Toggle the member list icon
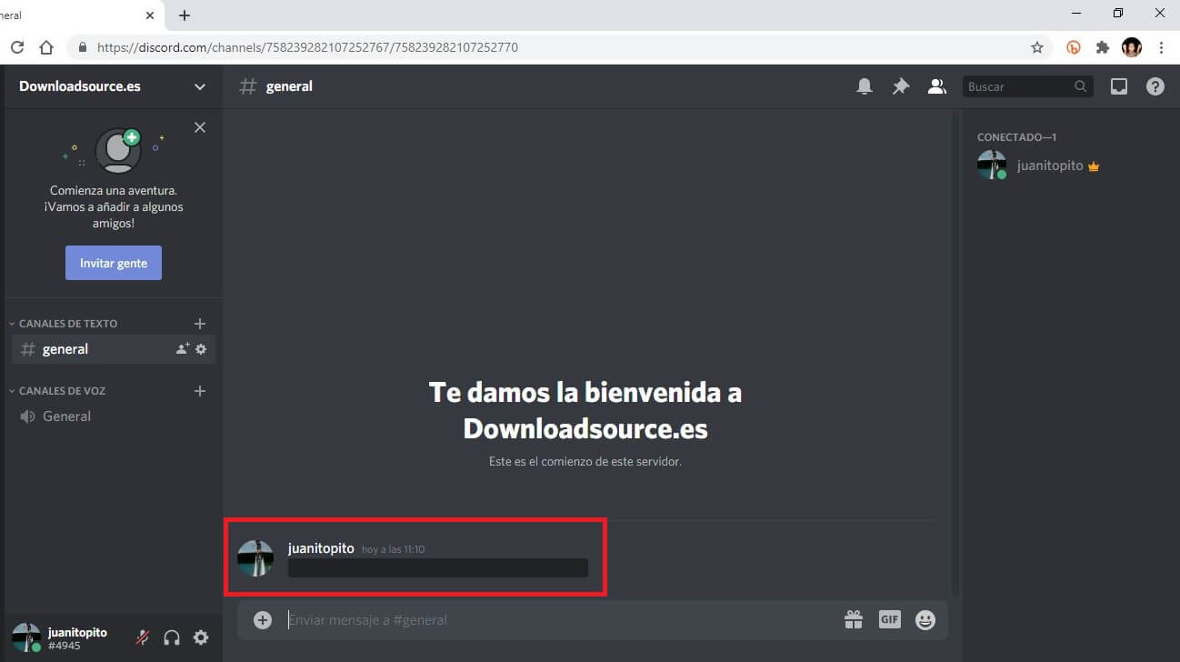Image resolution: width=1180 pixels, height=662 pixels. 936,86
